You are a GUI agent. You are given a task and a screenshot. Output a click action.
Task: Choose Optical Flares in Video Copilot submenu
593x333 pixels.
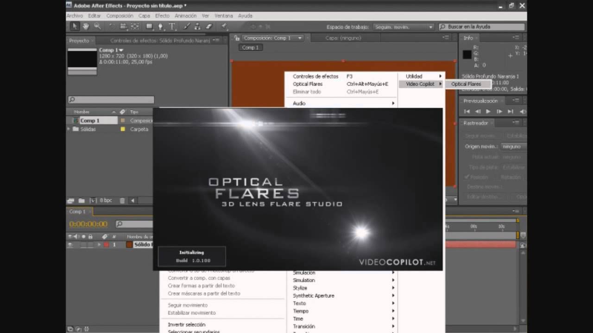(466, 84)
